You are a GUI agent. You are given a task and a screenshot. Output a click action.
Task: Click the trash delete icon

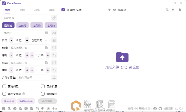(x=180, y=10)
